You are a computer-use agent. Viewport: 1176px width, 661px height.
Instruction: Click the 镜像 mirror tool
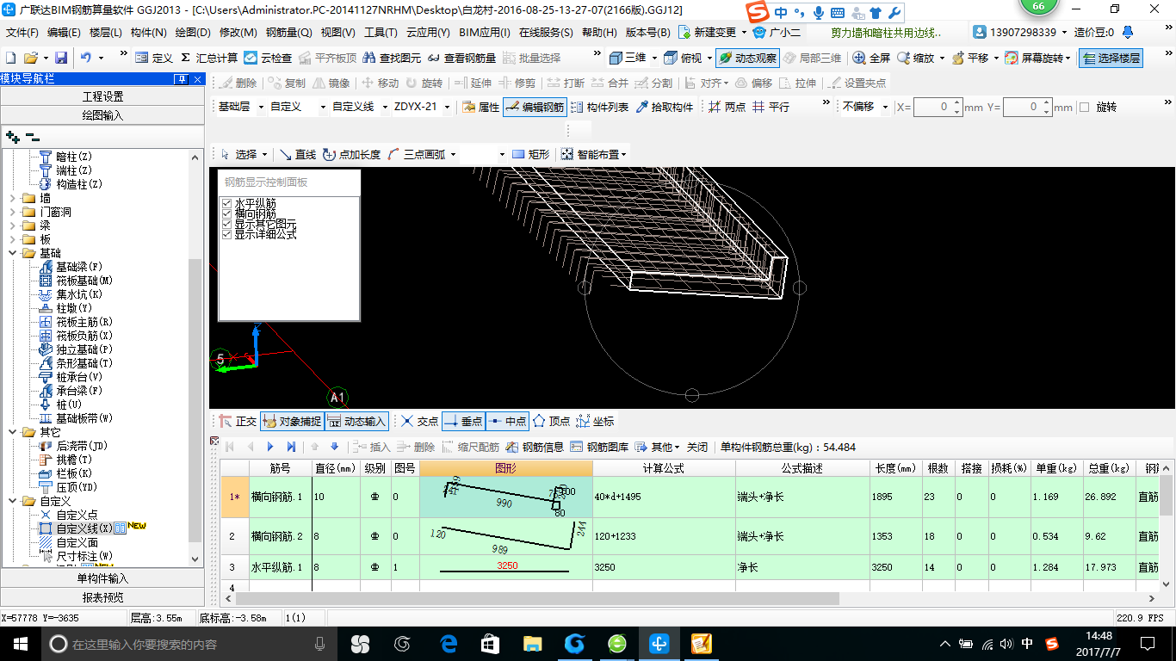(331, 83)
